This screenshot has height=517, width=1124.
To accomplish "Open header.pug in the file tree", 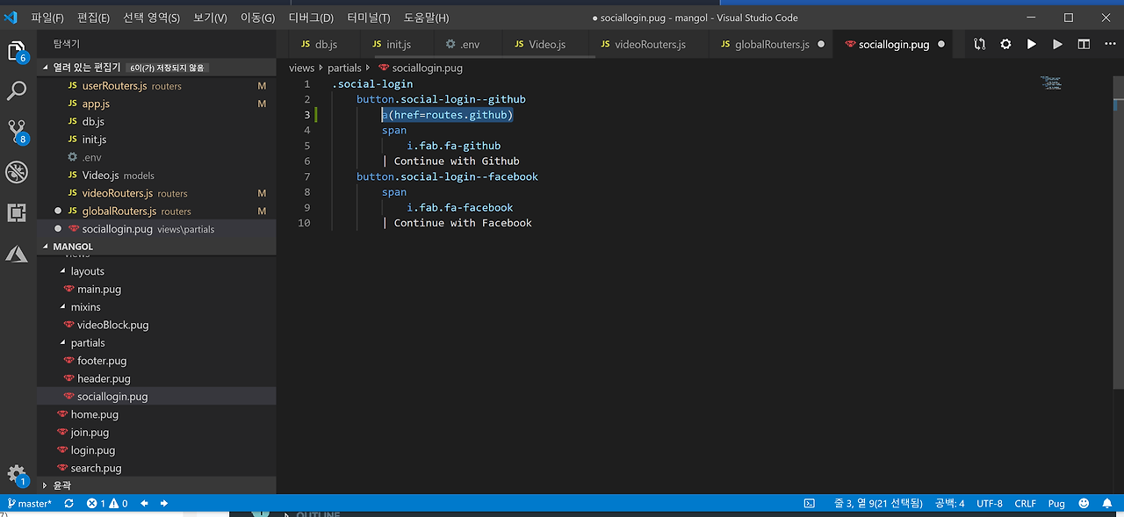I will [x=156, y=378].
